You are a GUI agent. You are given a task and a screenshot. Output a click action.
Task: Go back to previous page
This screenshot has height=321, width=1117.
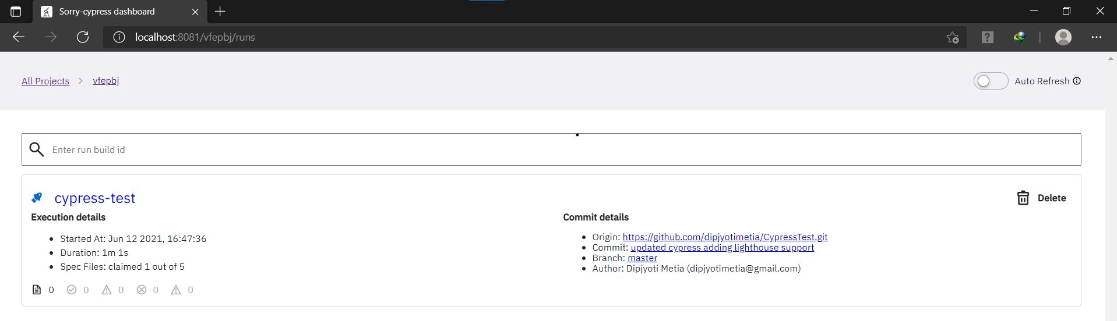19,37
